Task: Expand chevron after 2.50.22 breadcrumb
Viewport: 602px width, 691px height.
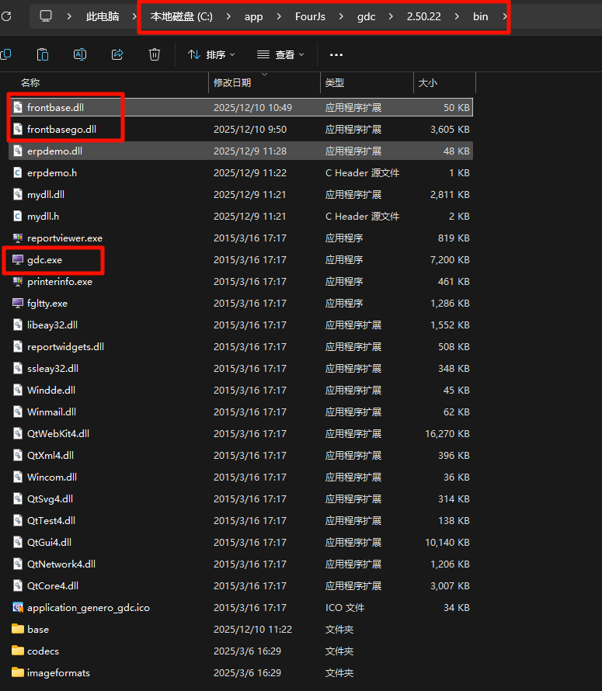Action: click(457, 16)
